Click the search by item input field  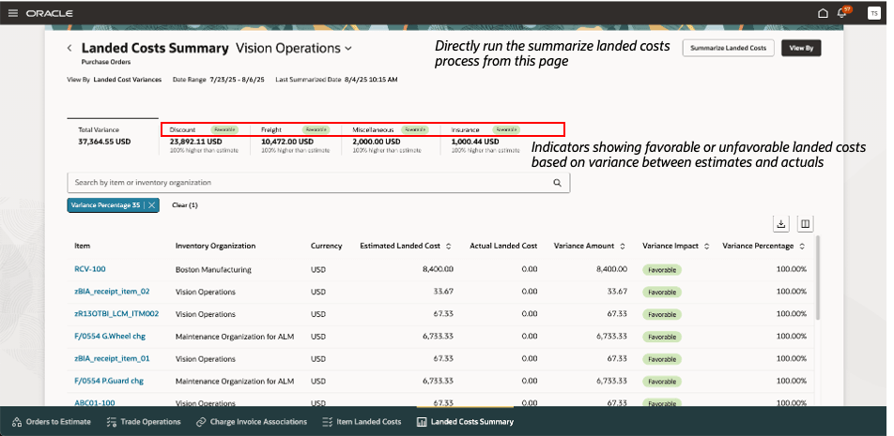318,183
